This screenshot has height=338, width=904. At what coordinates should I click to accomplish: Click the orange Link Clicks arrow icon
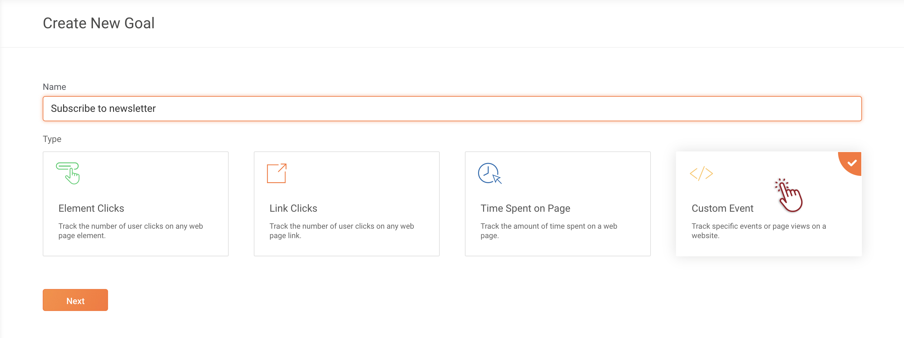276,173
